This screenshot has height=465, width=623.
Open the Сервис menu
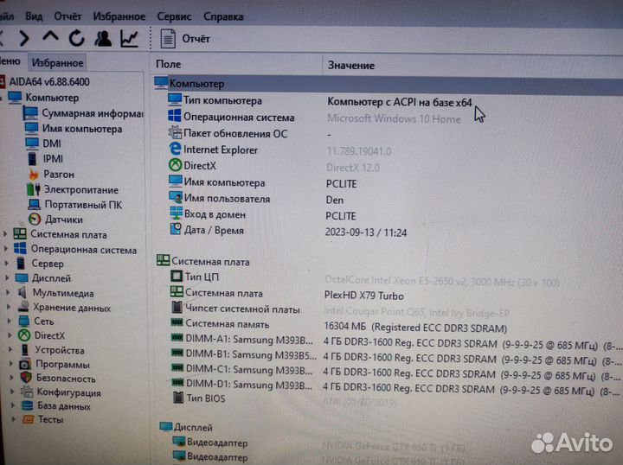coord(174,16)
